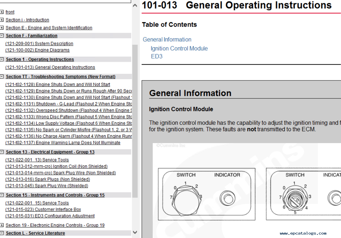This screenshot has height=238, width=341.
Task: Open Low Supply Voltage Flashout 6 topic
Action: (68, 123)
